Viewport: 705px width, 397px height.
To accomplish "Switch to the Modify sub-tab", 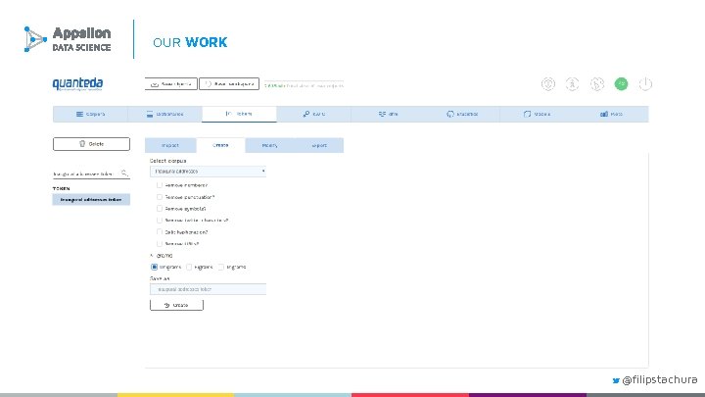I will (x=270, y=145).
